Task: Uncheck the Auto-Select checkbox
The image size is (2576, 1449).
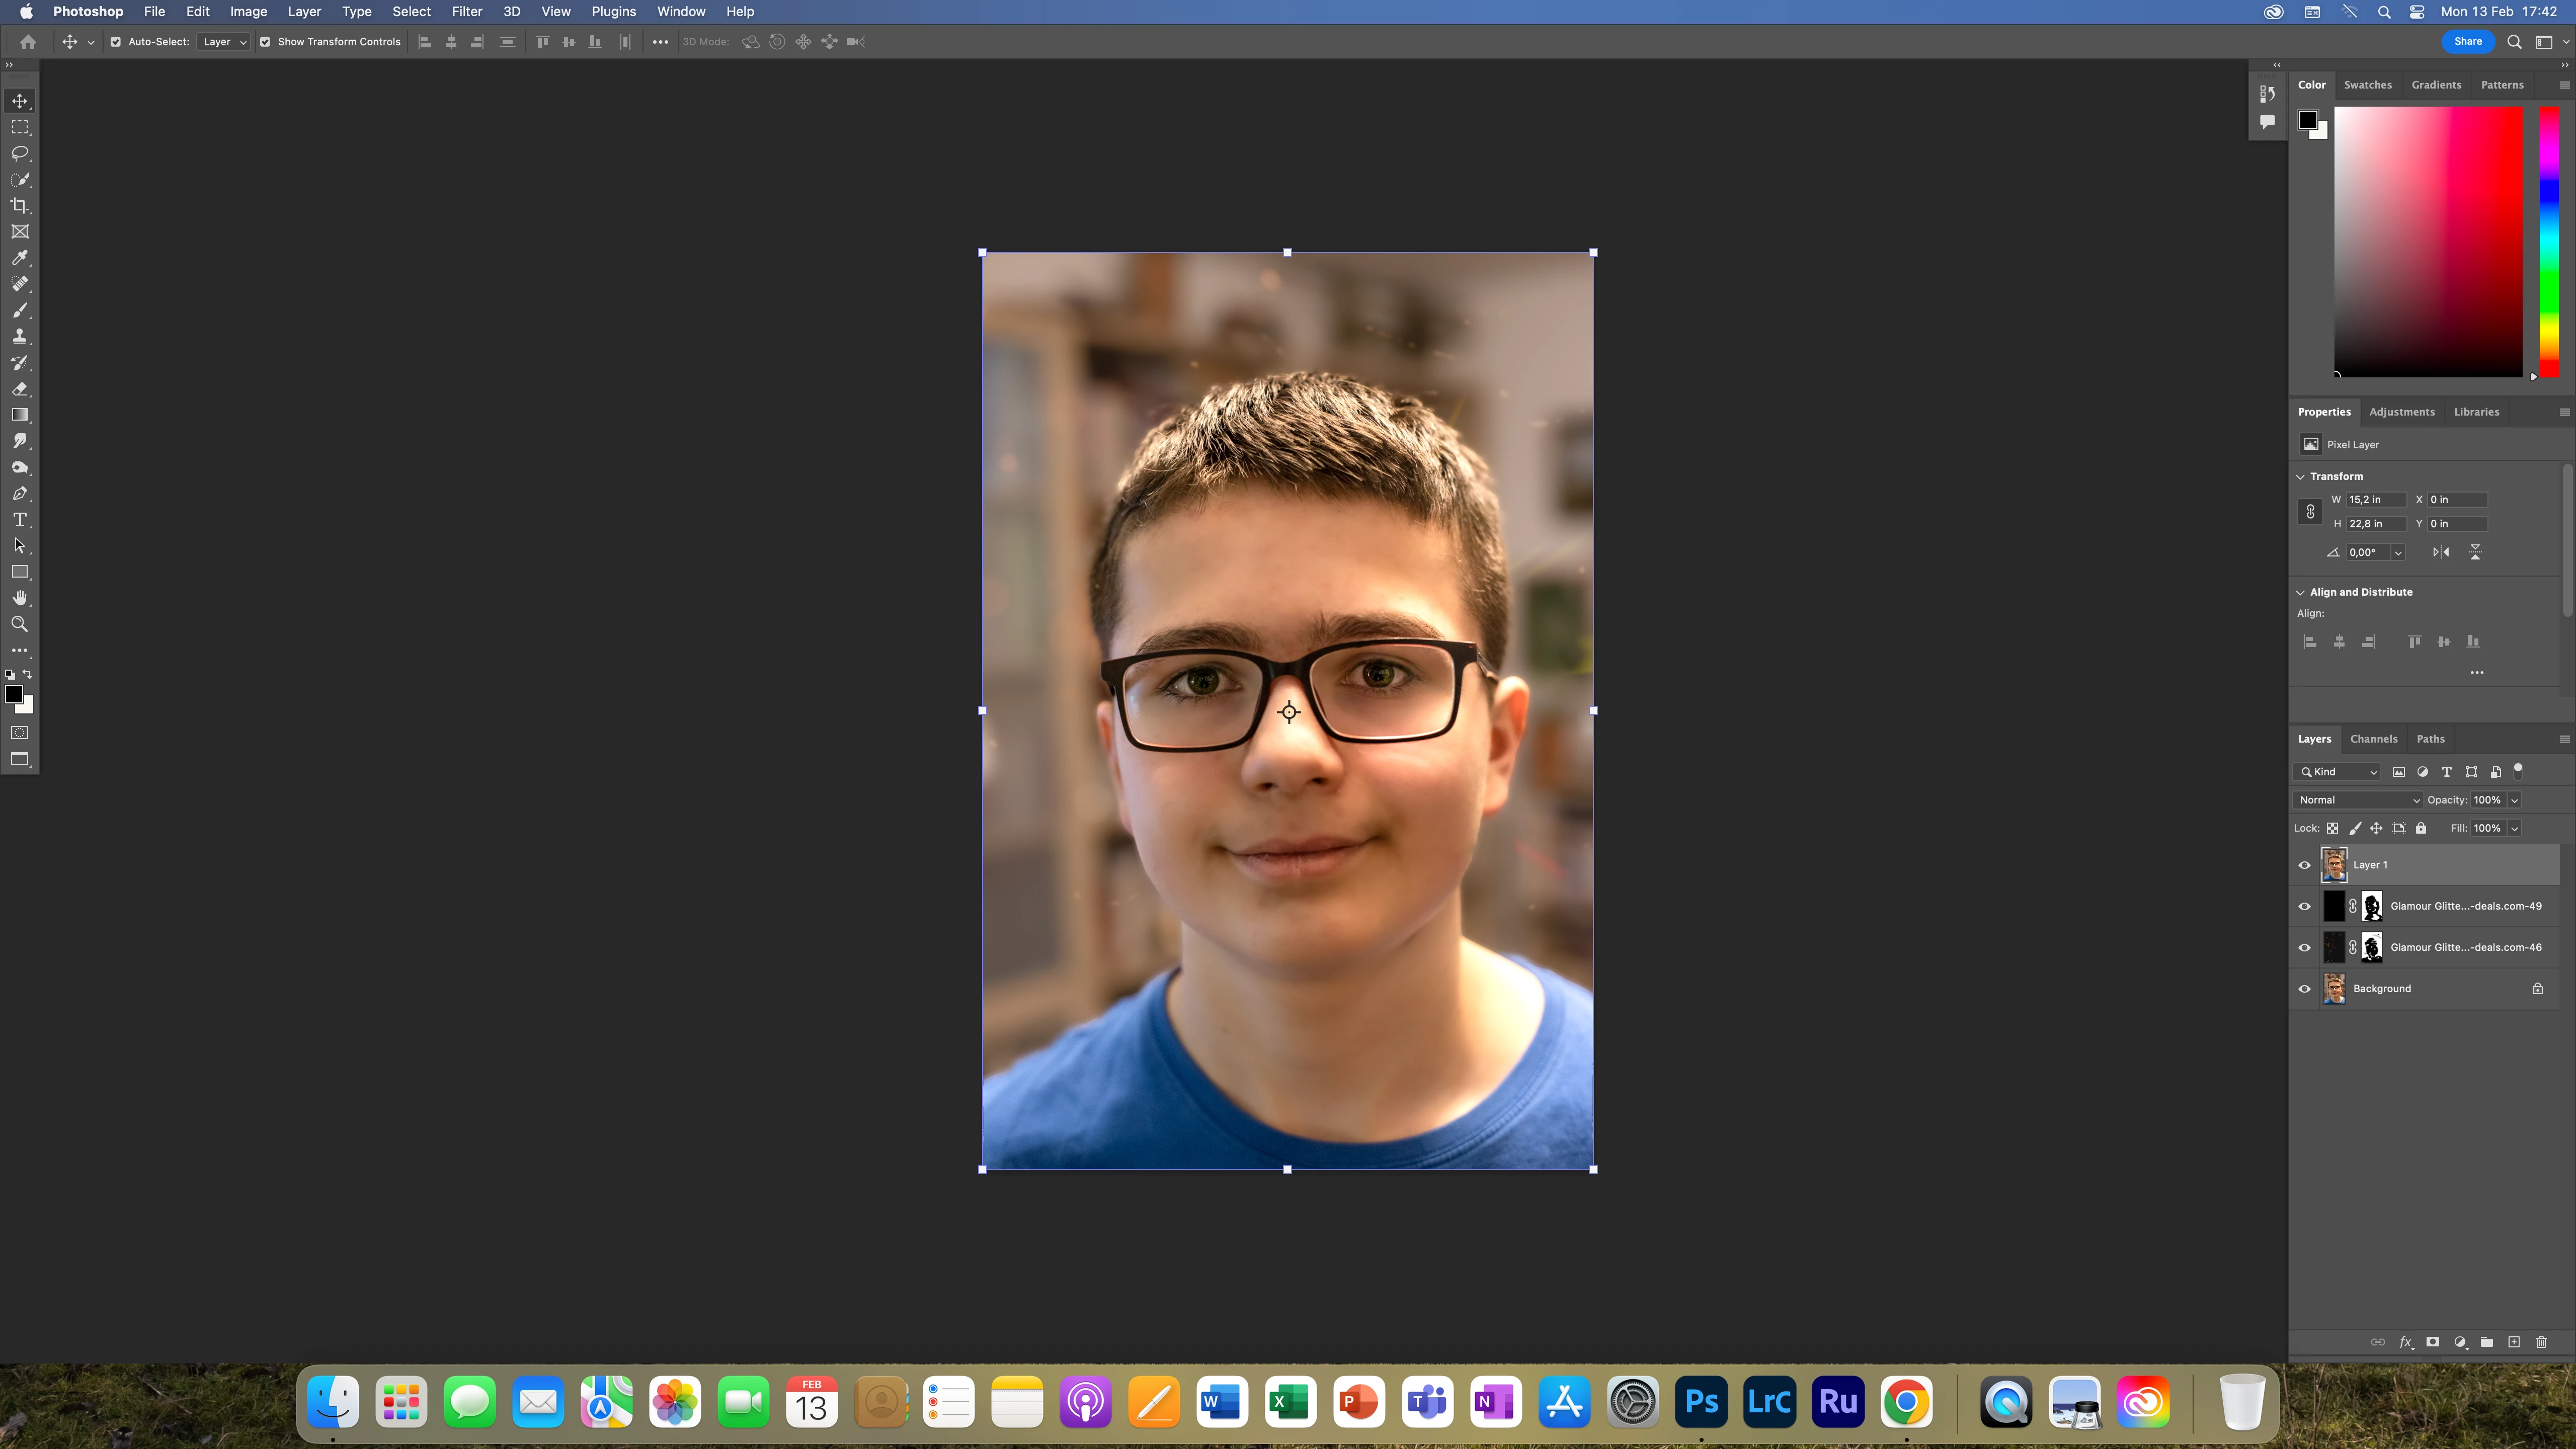Action: tap(116, 42)
